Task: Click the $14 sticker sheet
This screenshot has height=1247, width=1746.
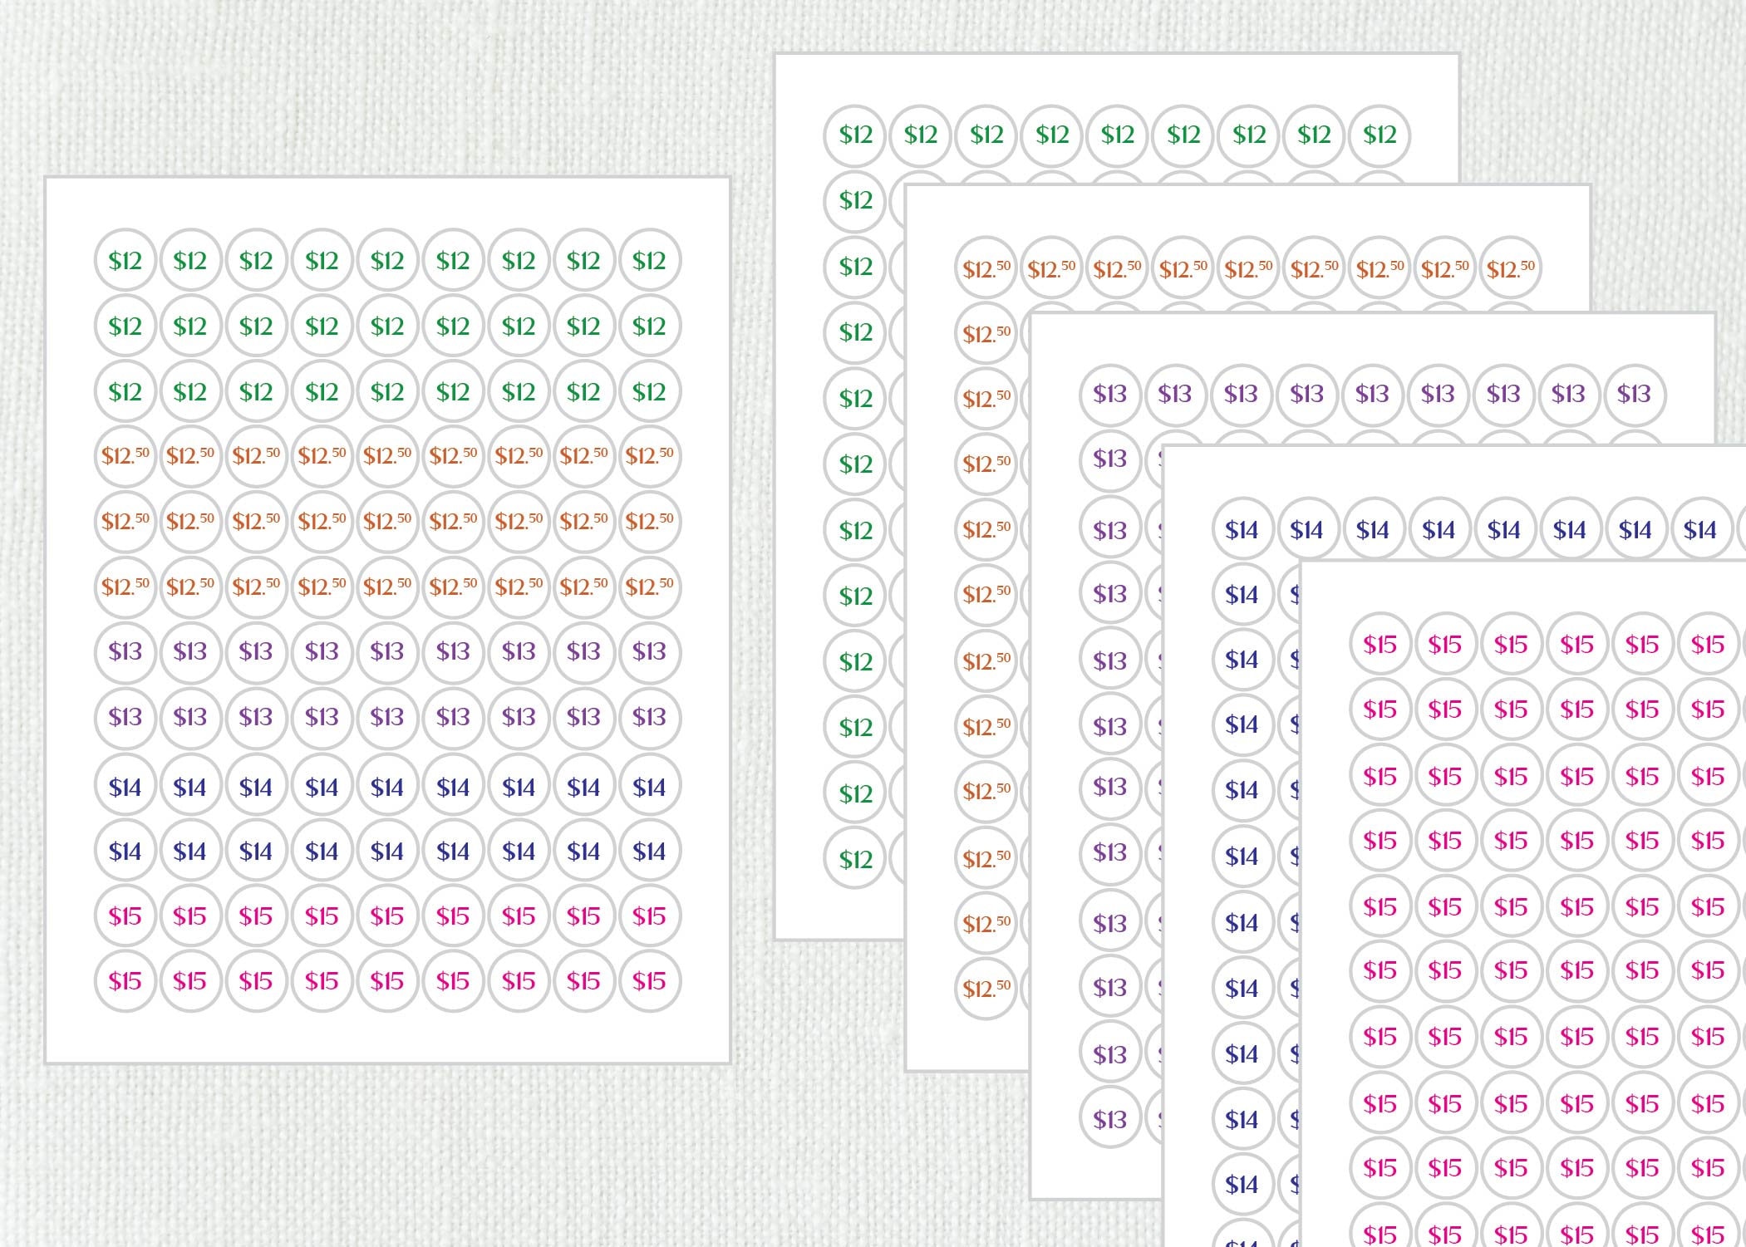Action: pyautogui.click(x=1244, y=1038)
